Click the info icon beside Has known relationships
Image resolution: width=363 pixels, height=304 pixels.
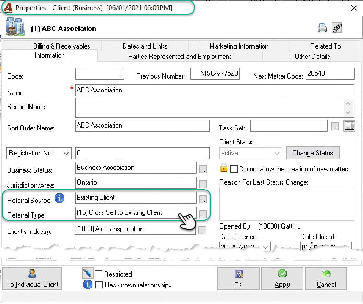coord(88,284)
